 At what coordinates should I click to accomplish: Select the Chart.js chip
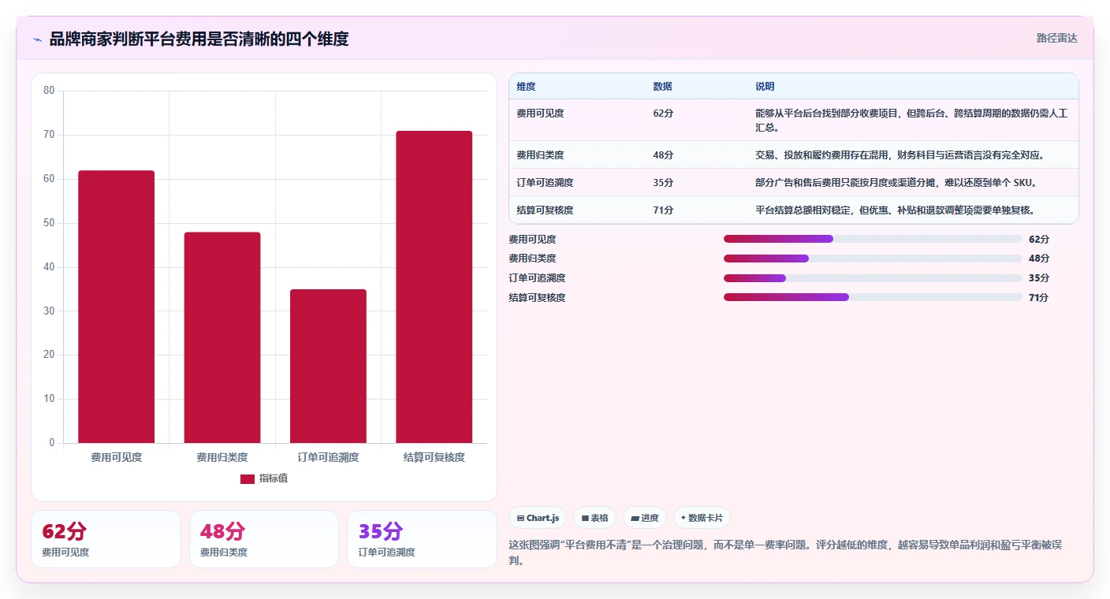point(538,518)
